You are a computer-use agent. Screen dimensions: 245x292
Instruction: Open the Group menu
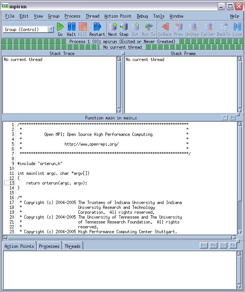tap(54, 16)
